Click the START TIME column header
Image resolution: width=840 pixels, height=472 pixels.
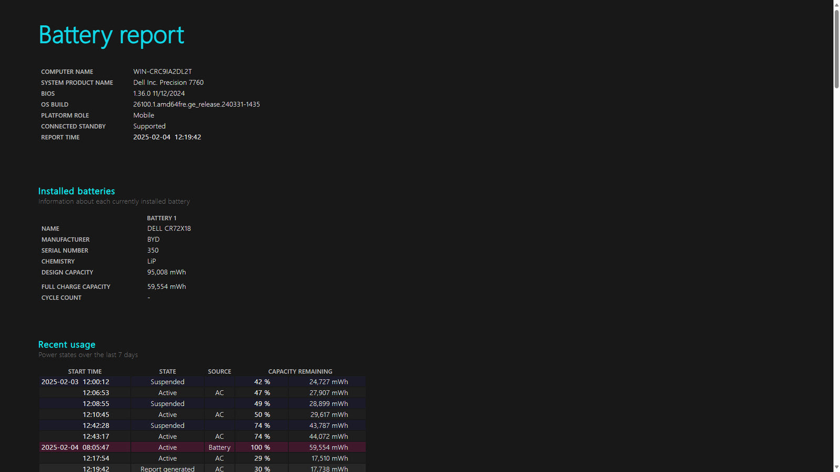tap(85, 371)
